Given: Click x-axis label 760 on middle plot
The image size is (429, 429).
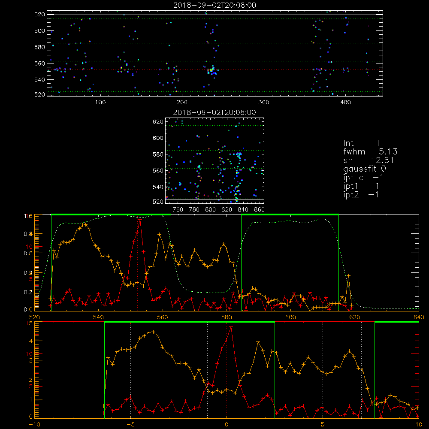Looking at the screenshot, I should point(178,210).
